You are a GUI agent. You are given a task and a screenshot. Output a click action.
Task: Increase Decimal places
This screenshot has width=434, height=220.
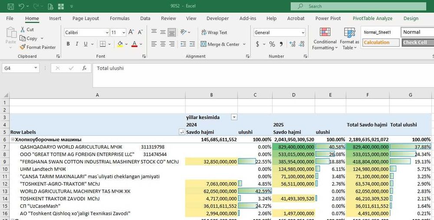pos(292,44)
